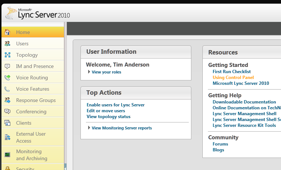Click the Response Groups icon
This screenshot has height=170, width=281.
point(7,100)
